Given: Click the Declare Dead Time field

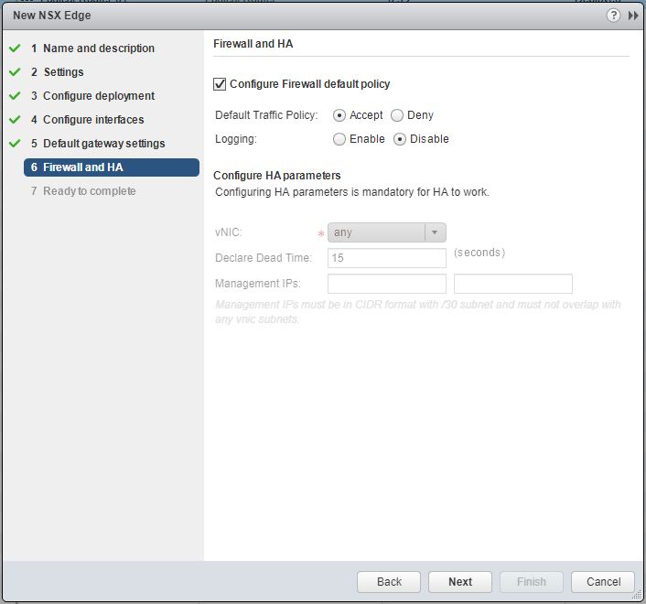Looking at the screenshot, I should coord(386,258).
